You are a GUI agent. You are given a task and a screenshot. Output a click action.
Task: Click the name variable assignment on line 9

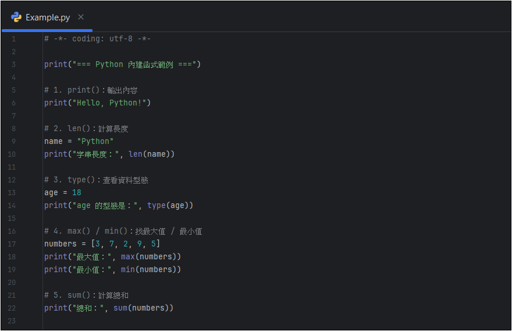[x=54, y=142]
